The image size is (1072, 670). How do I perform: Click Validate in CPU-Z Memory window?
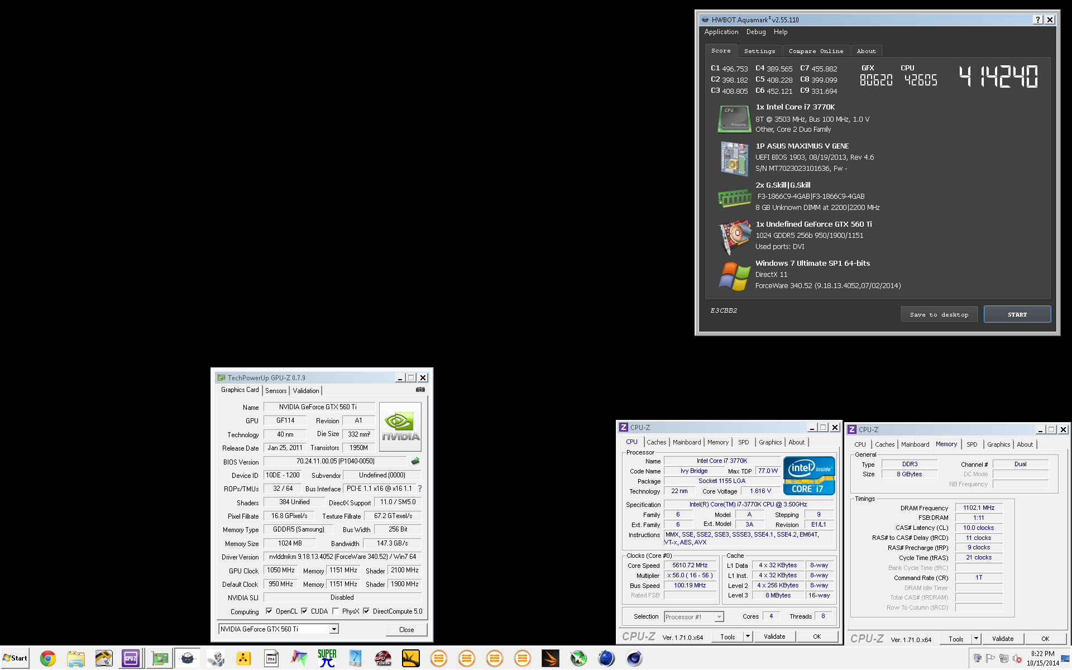tap(1003, 639)
